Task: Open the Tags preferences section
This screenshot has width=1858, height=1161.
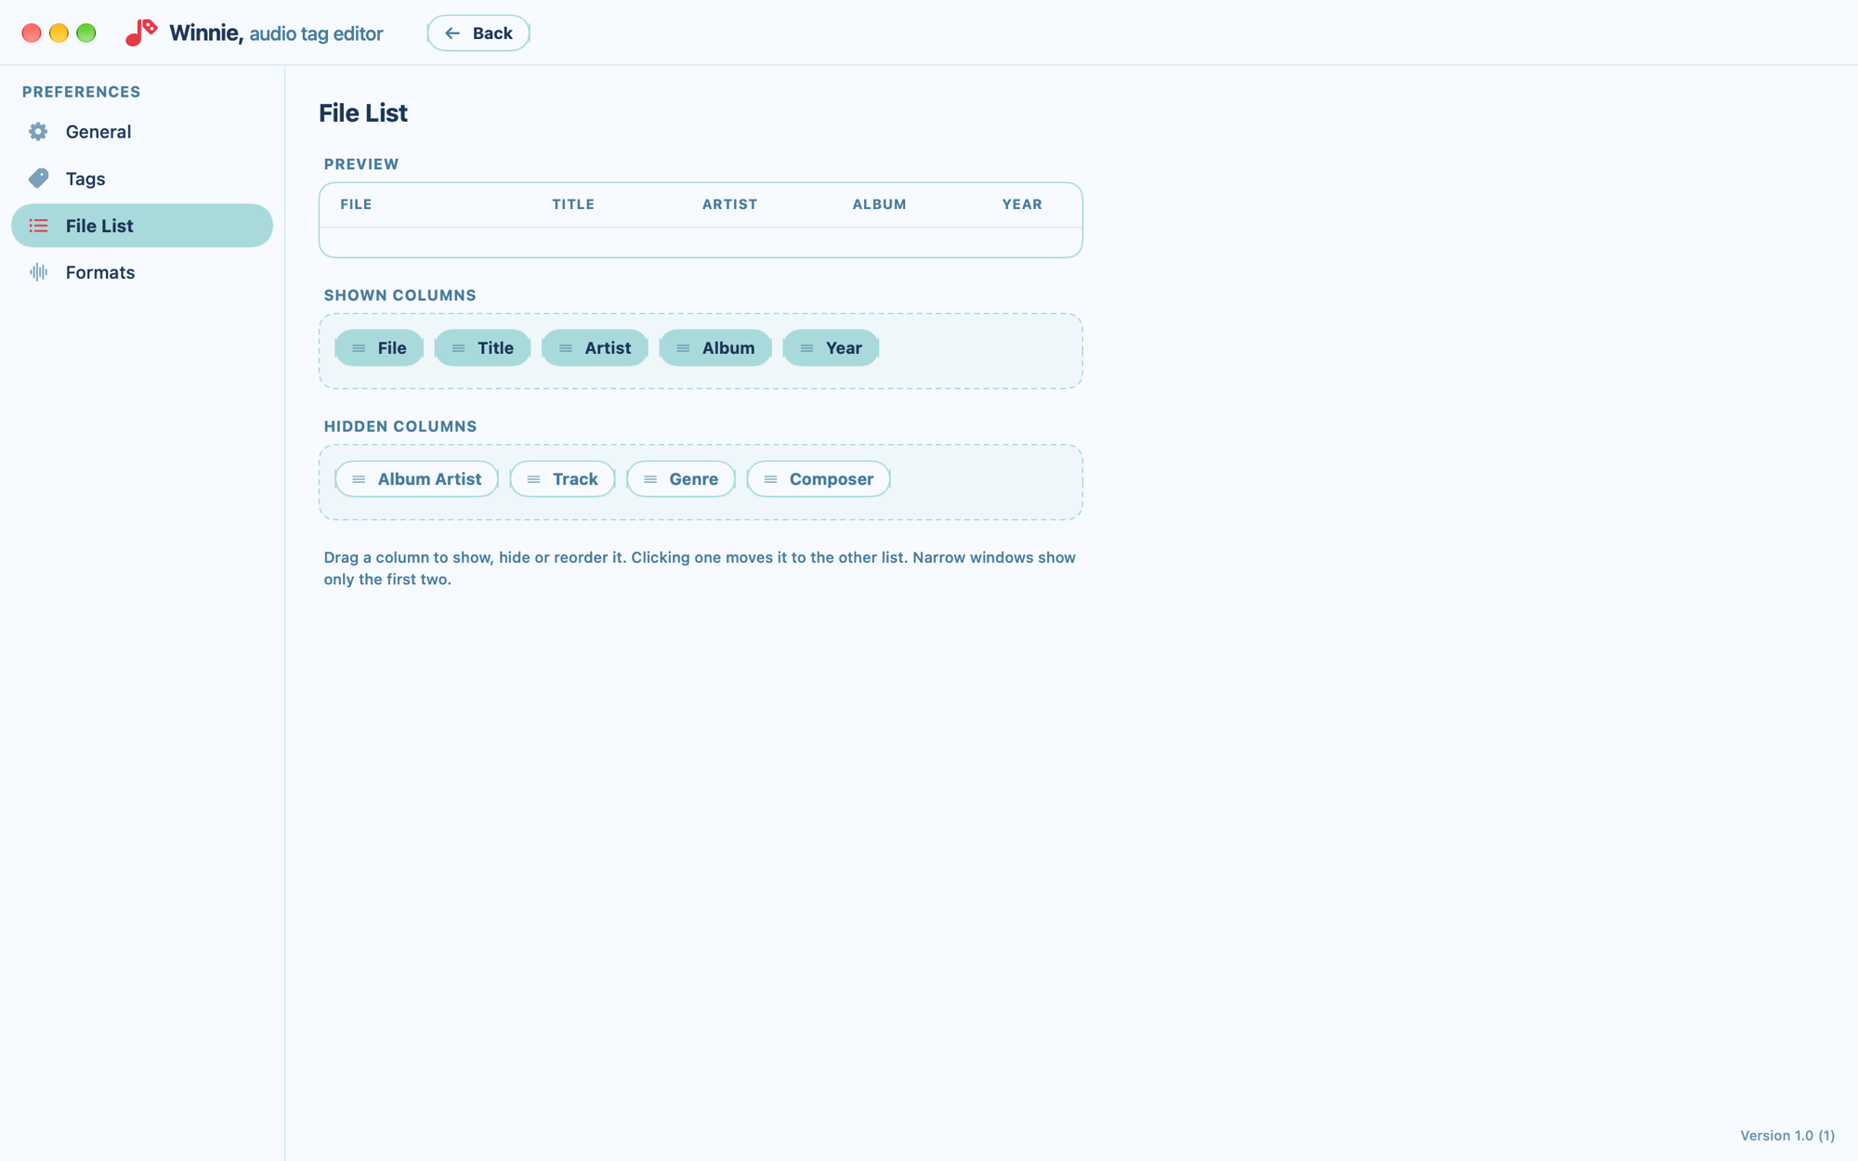Action: pyautogui.click(x=142, y=178)
